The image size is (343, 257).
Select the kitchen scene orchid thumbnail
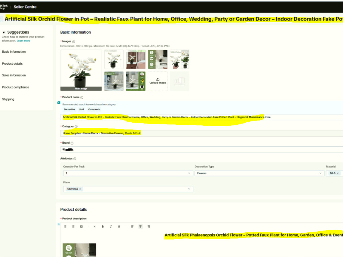114,81
